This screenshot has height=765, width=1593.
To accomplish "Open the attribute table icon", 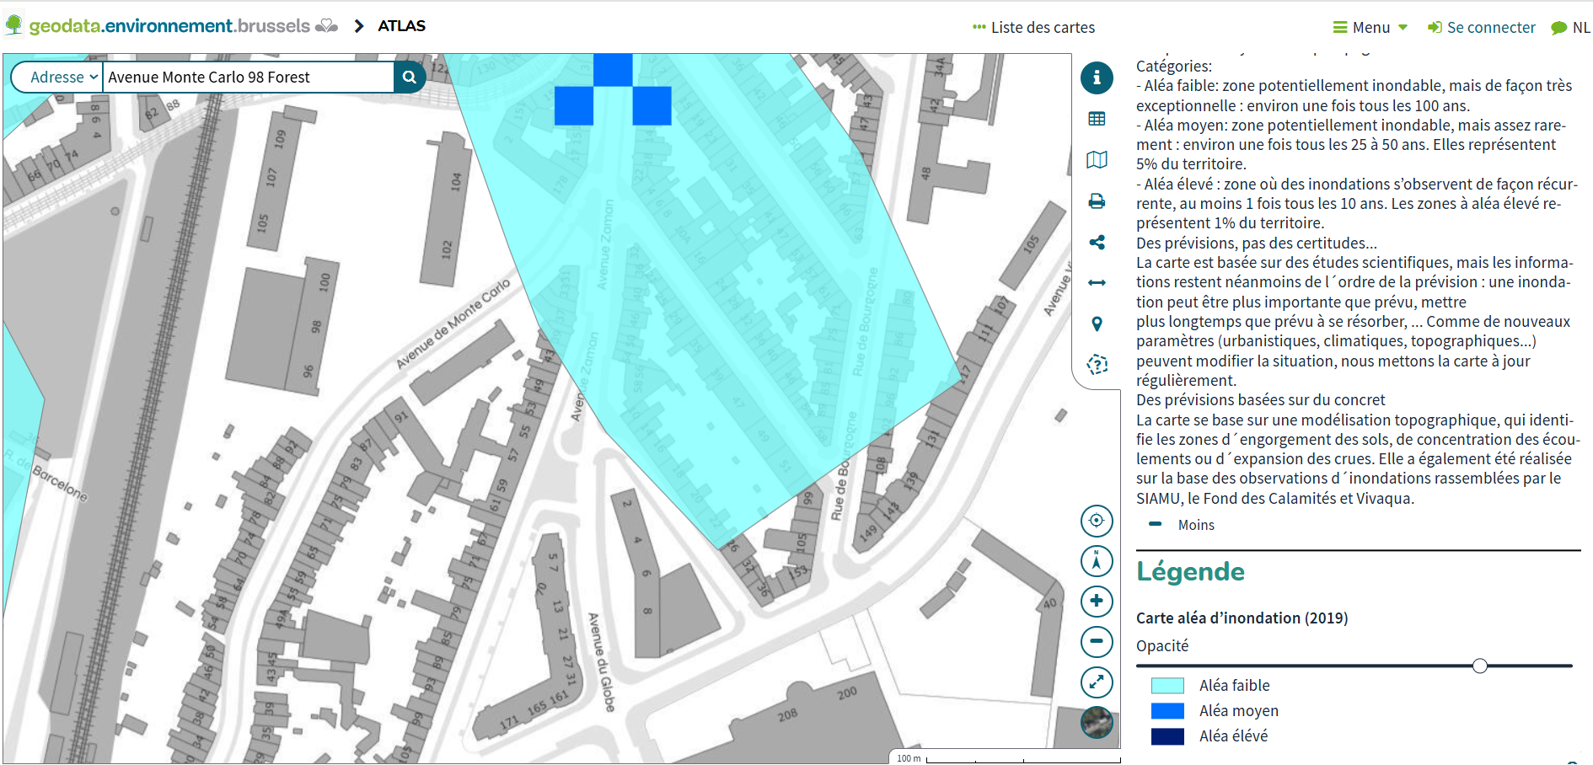I will pos(1097,119).
